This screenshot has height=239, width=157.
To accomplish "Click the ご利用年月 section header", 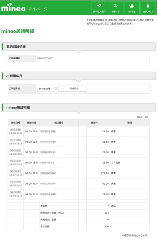I will 78,76.
